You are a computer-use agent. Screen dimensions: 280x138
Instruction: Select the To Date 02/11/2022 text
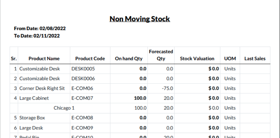pos(37,36)
